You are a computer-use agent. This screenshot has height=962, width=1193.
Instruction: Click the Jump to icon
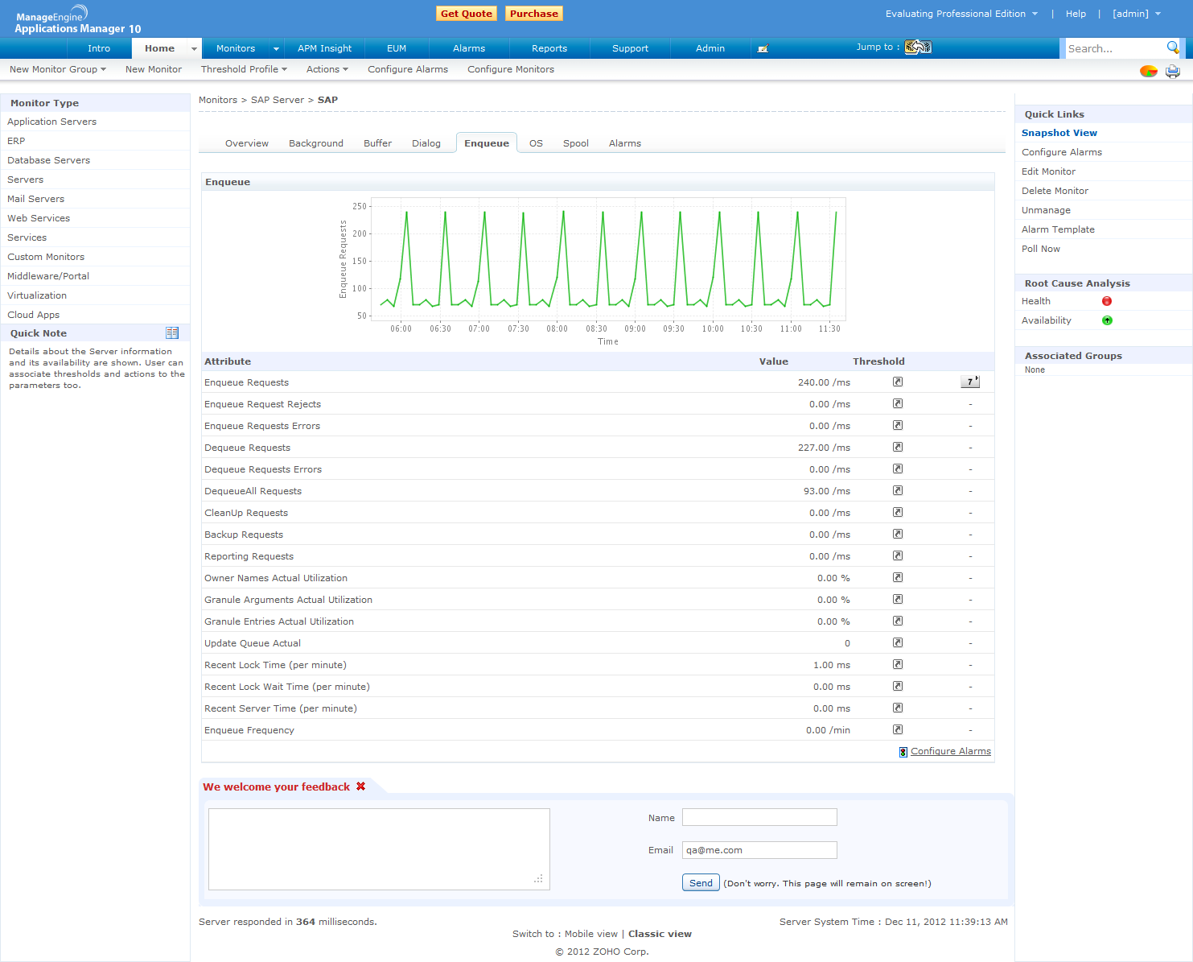tap(917, 47)
